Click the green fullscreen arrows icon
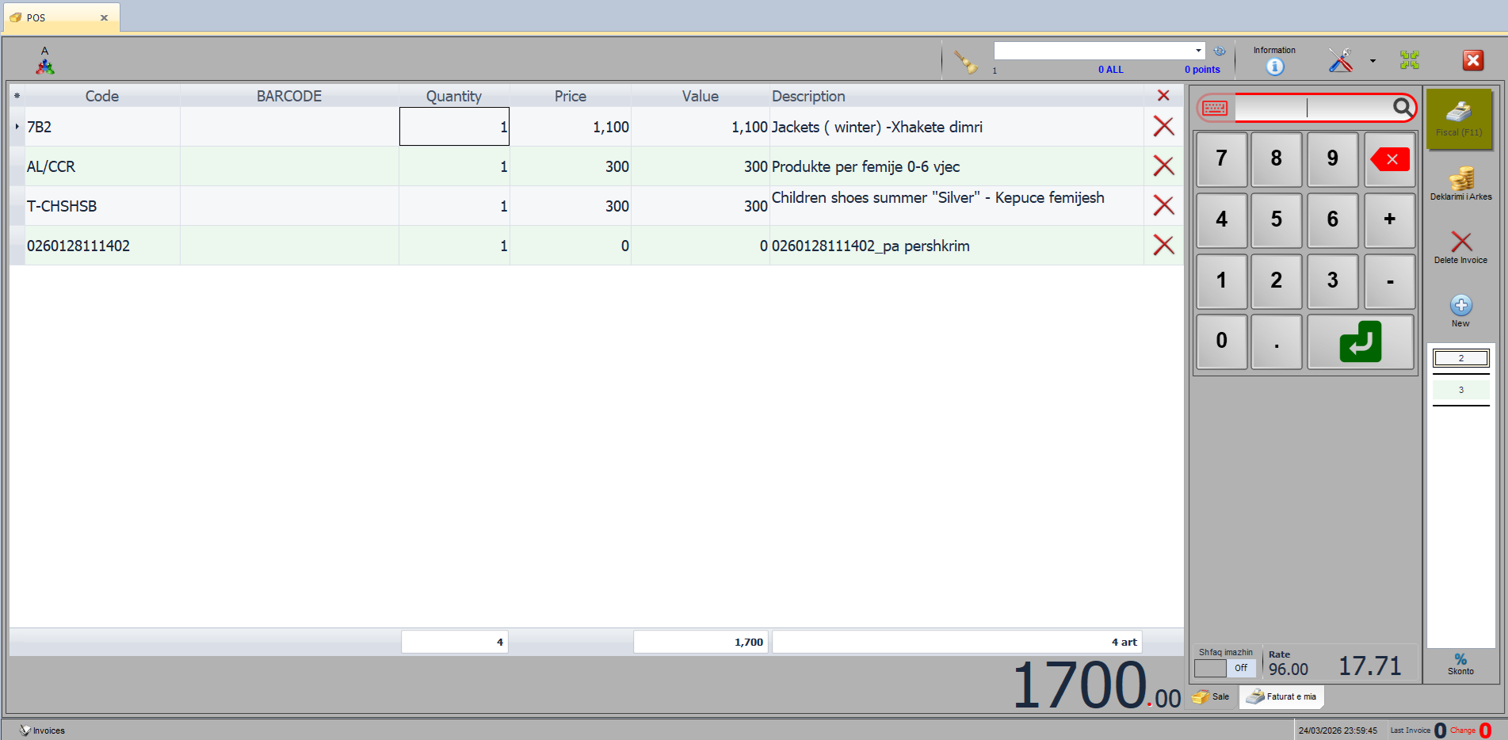Screen dimensions: 1508x740 tap(1409, 60)
